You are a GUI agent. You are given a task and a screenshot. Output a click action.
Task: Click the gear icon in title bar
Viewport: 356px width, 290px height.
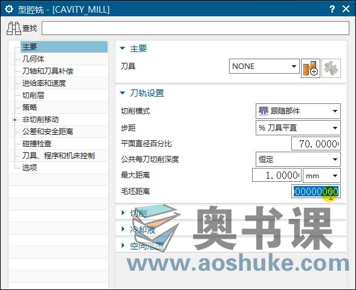click(x=9, y=9)
